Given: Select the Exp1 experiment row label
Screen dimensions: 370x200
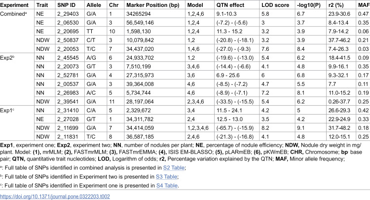Looking at the screenshot, I should pyautogui.click(x=7, y=111).
